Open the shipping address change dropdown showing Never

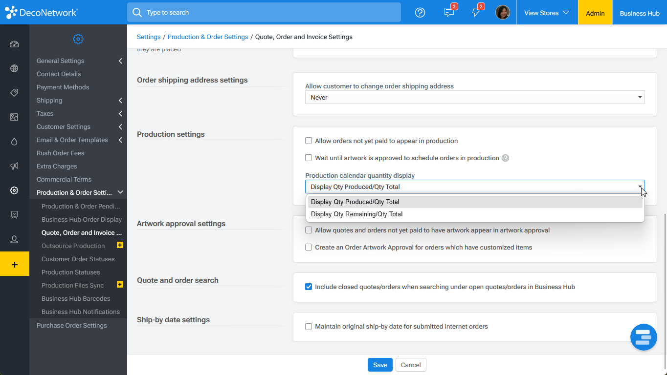pos(475,97)
